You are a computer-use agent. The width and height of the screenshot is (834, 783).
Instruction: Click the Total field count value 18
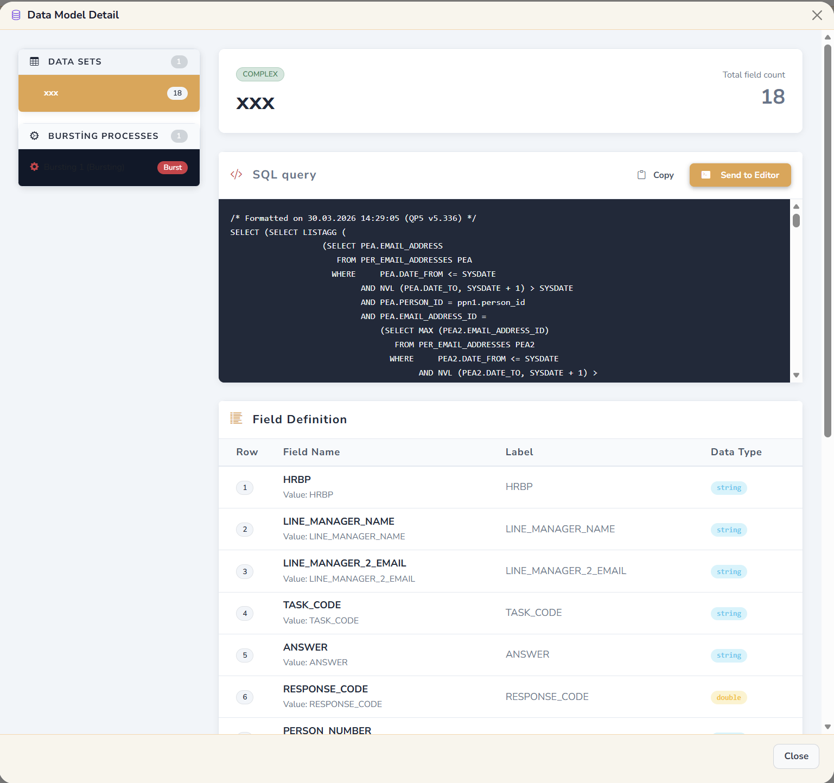pos(773,97)
